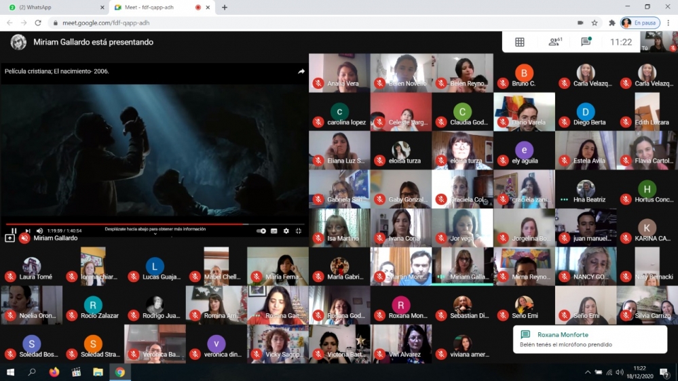The width and height of the screenshot is (678, 381).
Task: Select ely aguila participant tile
Action: click(524, 150)
